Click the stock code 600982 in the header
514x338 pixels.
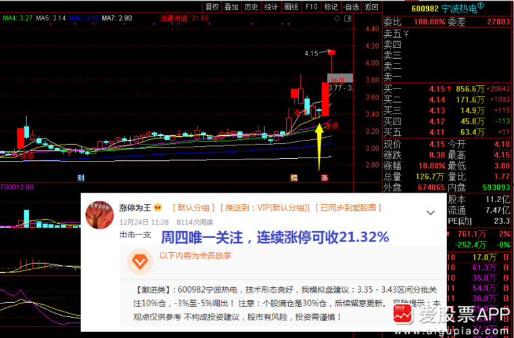click(x=425, y=9)
